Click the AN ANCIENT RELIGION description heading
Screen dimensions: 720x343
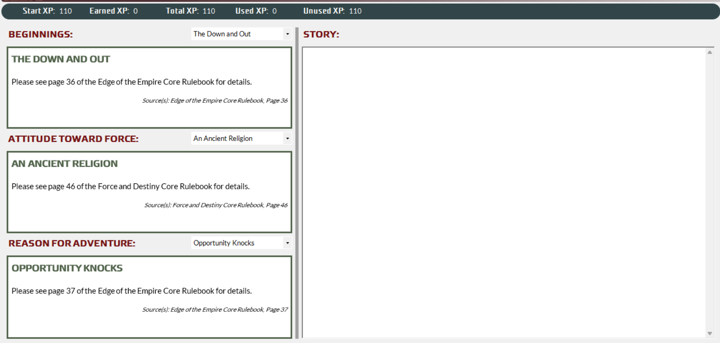(x=65, y=164)
